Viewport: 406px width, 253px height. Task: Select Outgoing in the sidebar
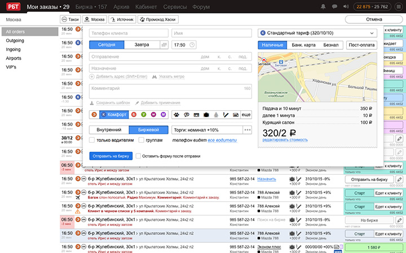point(15,40)
